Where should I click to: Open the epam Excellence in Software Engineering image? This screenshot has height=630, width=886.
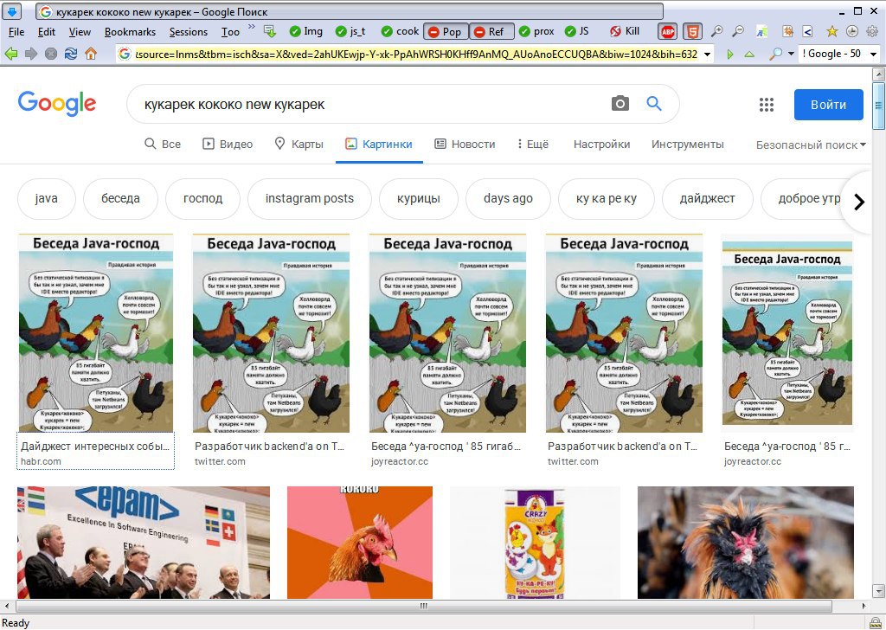coord(144,543)
